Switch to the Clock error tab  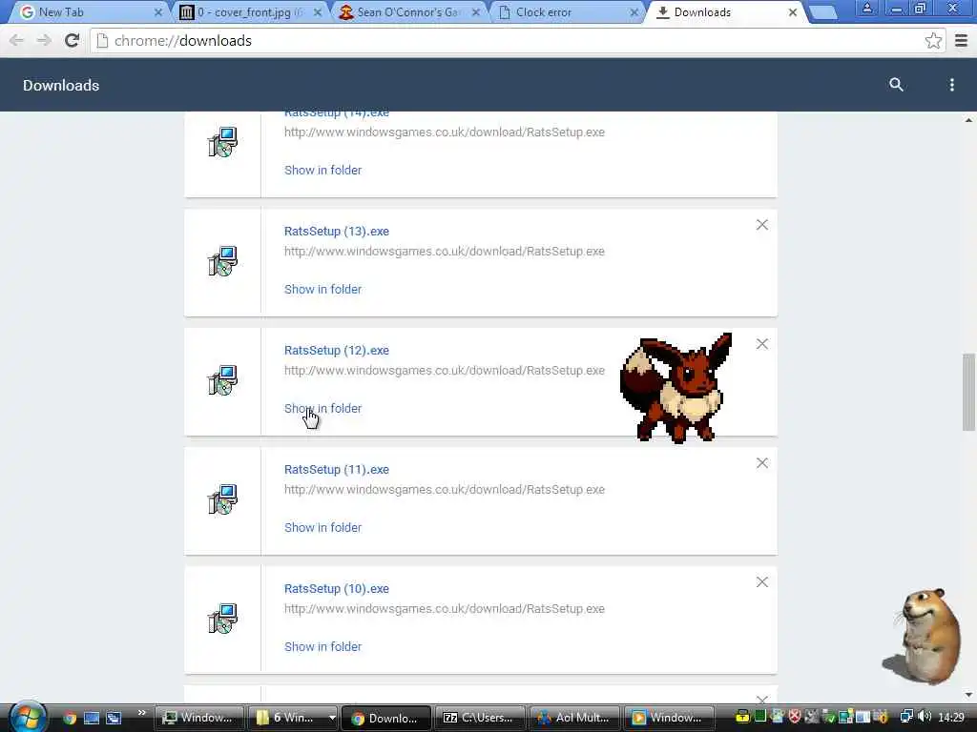pos(564,12)
